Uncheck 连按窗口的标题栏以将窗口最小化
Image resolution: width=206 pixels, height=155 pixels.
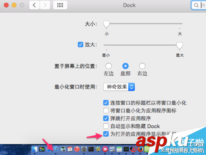[x=106, y=103]
